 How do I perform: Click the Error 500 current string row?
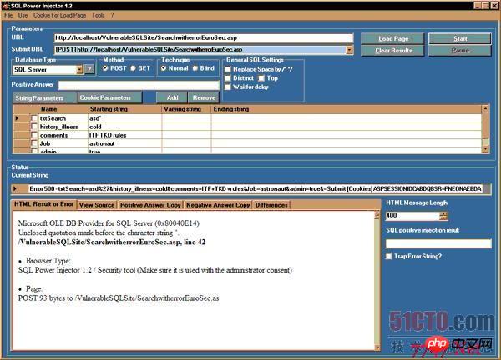255,189
